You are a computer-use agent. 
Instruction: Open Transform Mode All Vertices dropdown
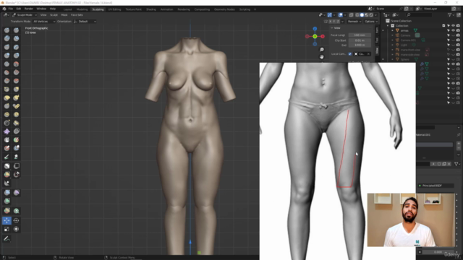point(44,22)
